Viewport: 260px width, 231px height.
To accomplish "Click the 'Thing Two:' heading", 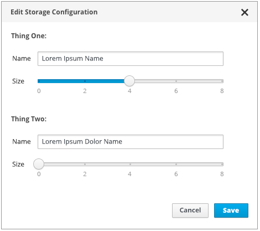I will 29,119.
